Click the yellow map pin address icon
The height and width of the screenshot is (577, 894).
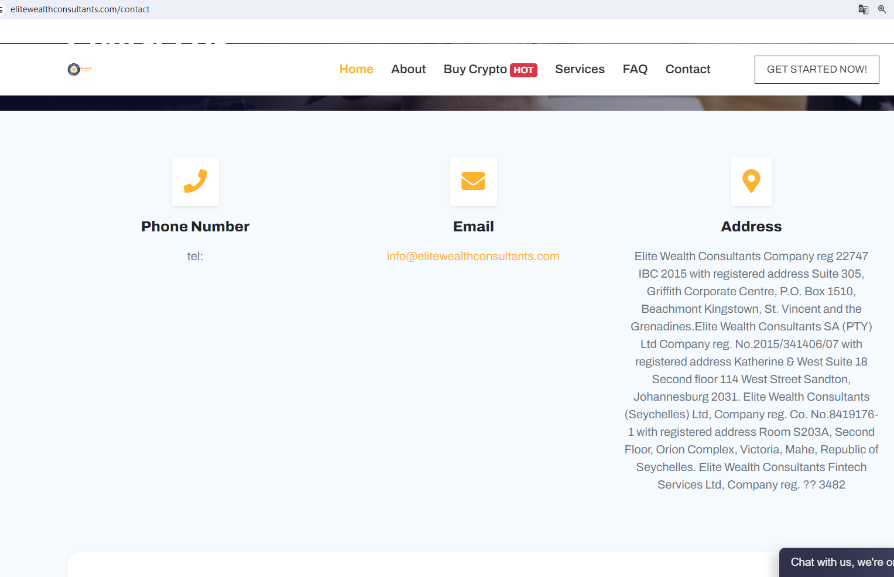[751, 181]
